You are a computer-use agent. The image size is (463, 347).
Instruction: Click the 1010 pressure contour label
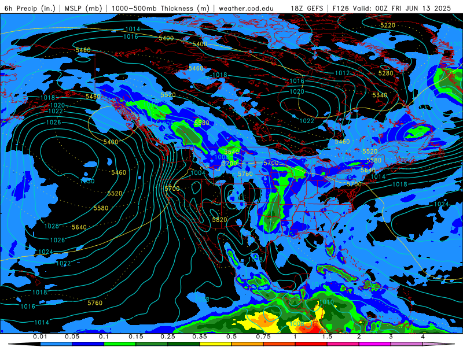(x=326, y=302)
